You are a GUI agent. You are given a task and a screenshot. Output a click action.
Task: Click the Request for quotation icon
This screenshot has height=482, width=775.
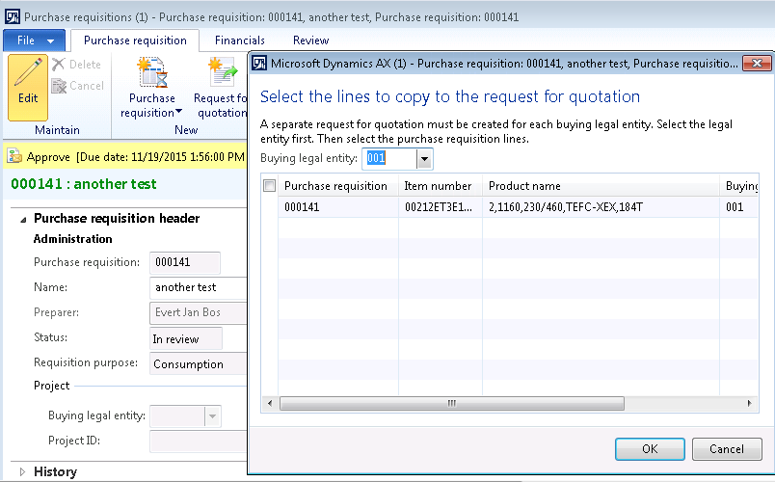pos(223,72)
